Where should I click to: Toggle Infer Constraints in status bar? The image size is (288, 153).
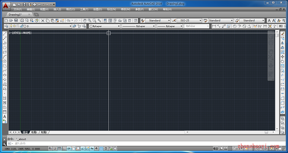click(x=50, y=148)
